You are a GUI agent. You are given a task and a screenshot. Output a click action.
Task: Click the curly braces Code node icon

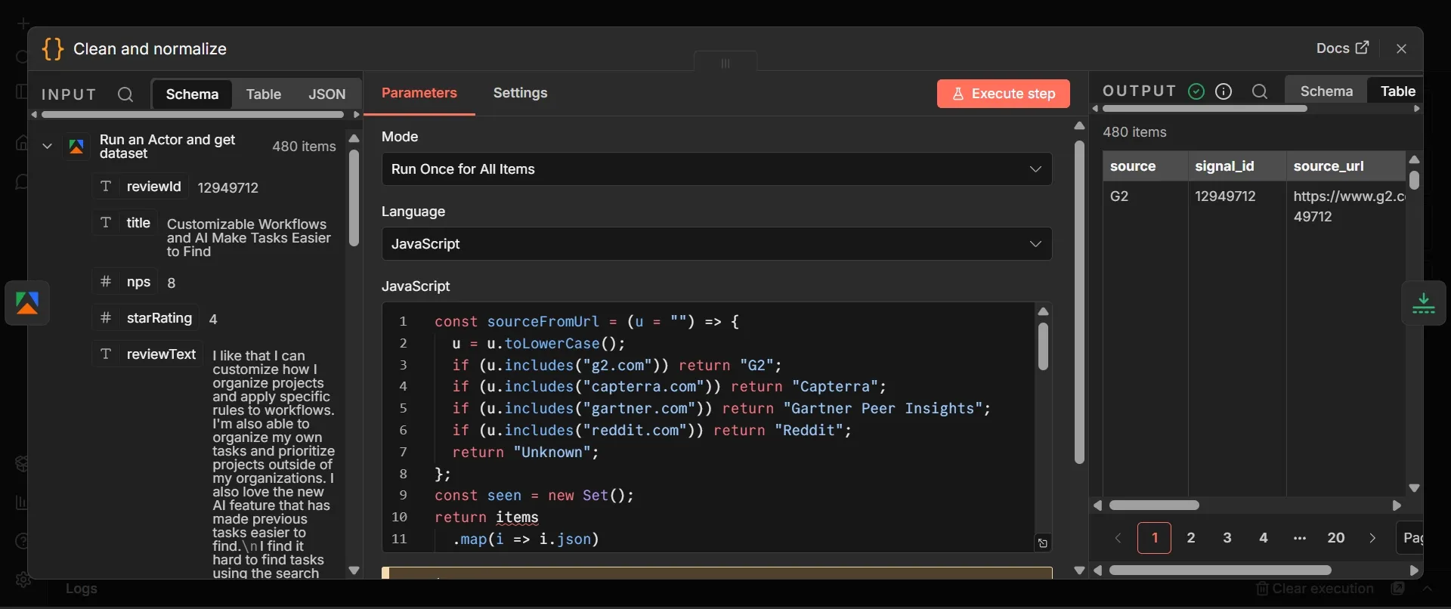53,49
